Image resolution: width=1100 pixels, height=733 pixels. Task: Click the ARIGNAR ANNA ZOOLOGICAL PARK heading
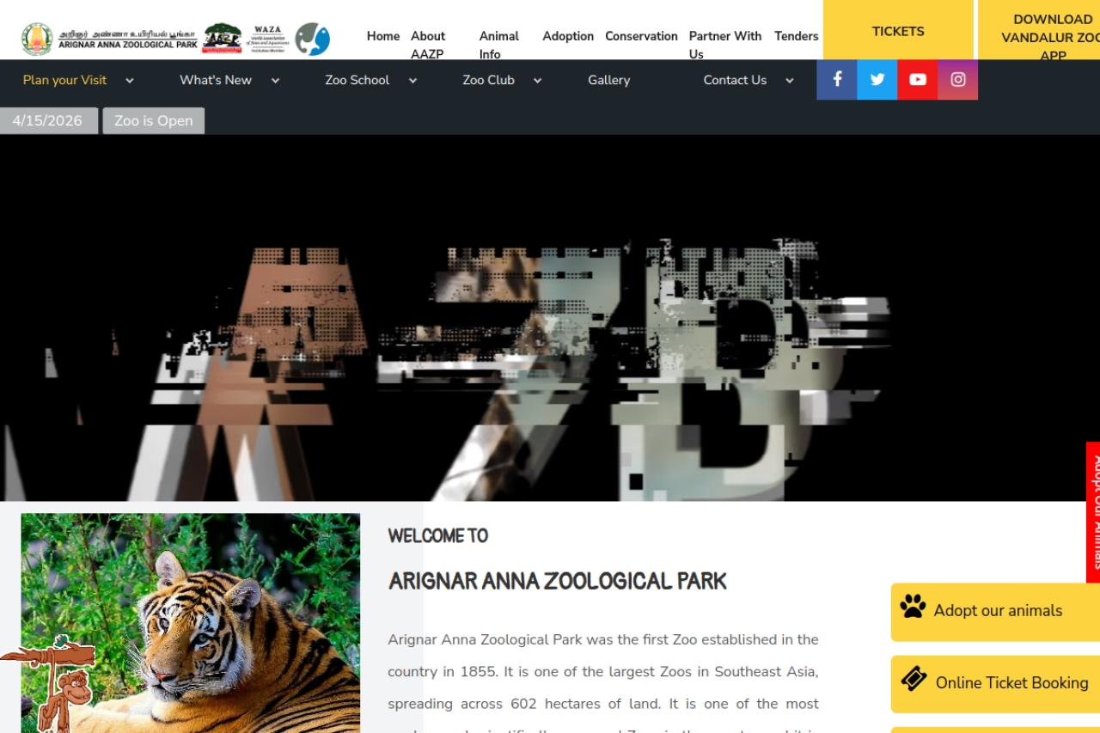tap(558, 582)
